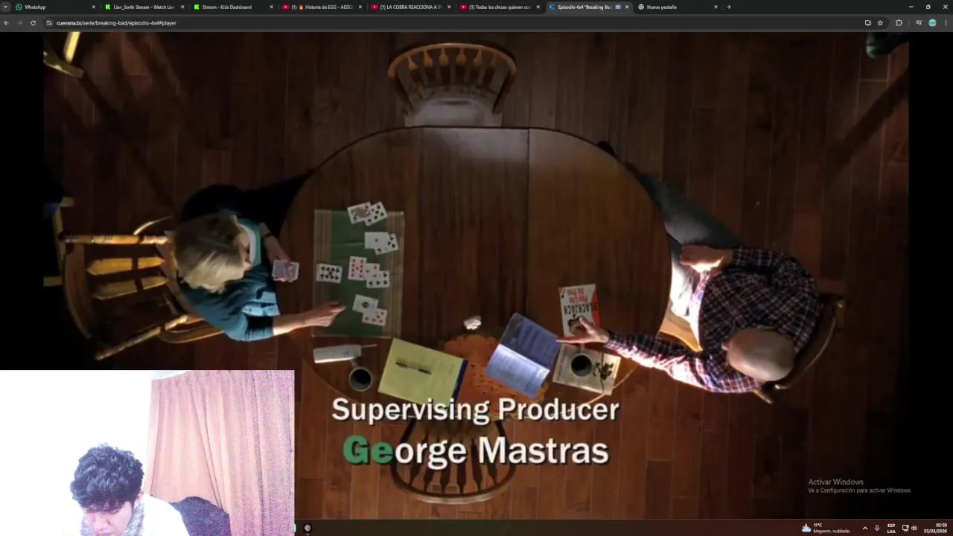Reload the current page
Image resolution: width=953 pixels, height=536 pixels.
(33, 23)
